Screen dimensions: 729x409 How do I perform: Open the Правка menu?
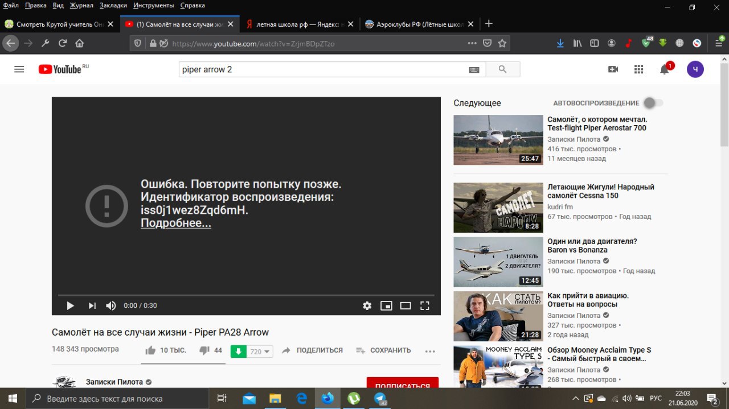36,5
